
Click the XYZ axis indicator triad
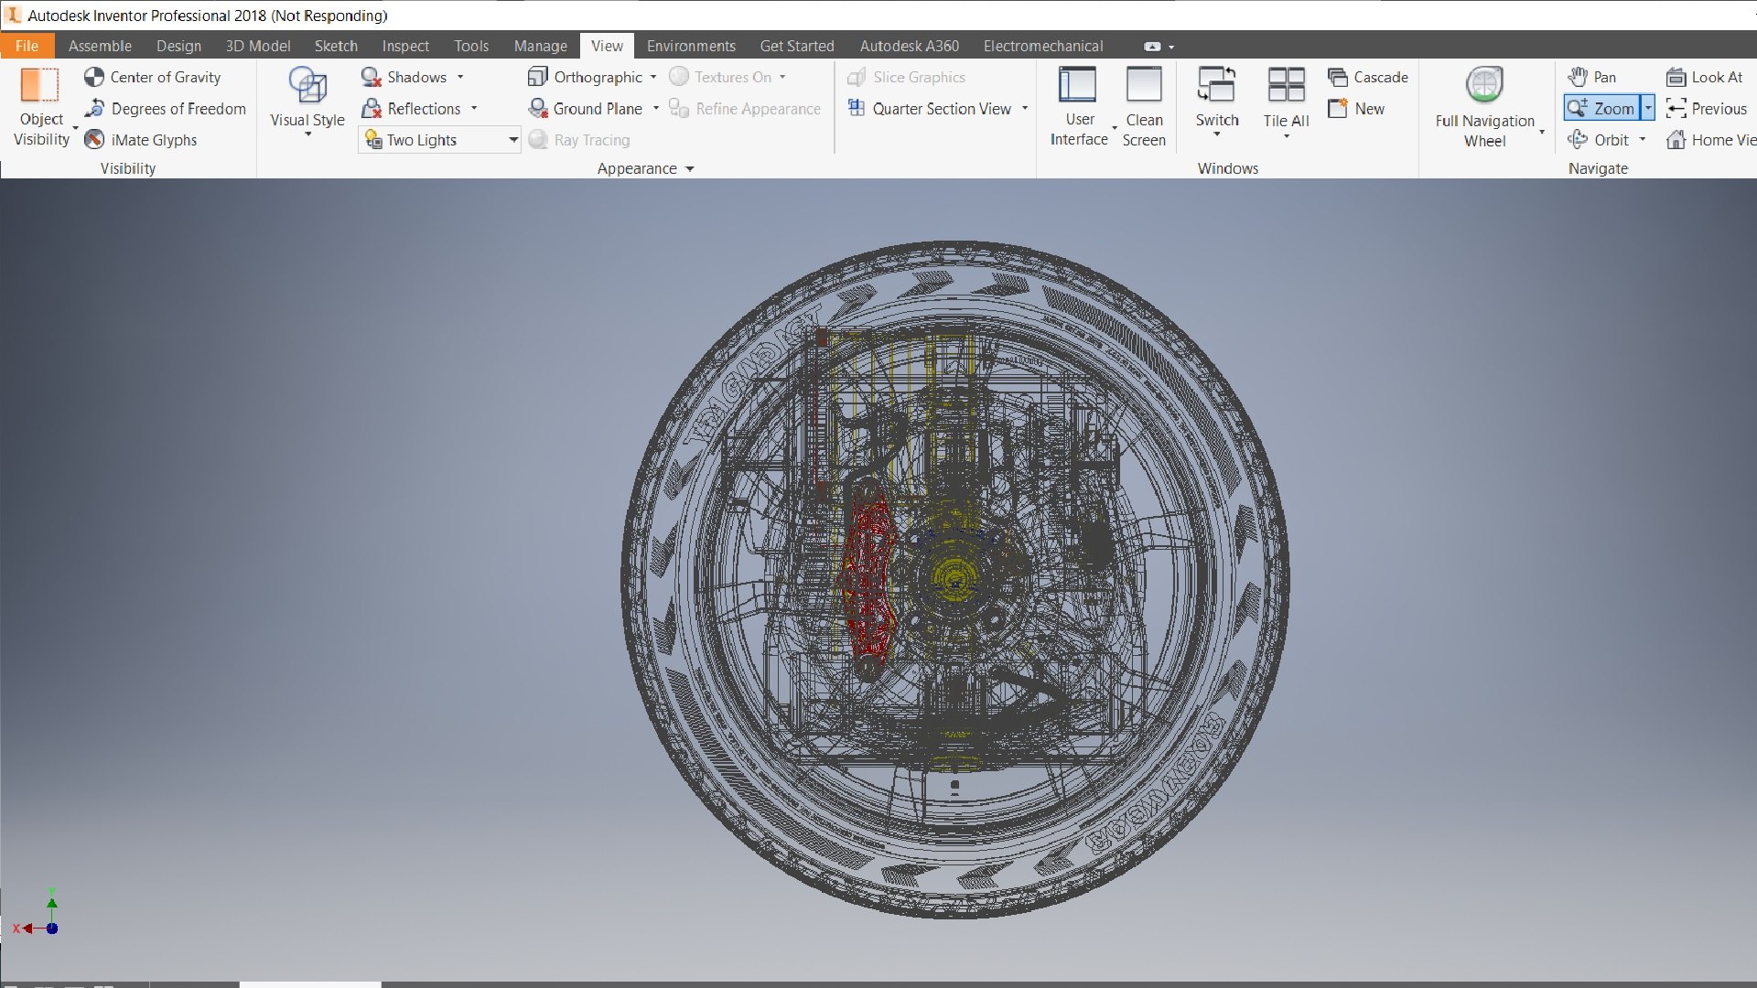[x=37, y=913]
